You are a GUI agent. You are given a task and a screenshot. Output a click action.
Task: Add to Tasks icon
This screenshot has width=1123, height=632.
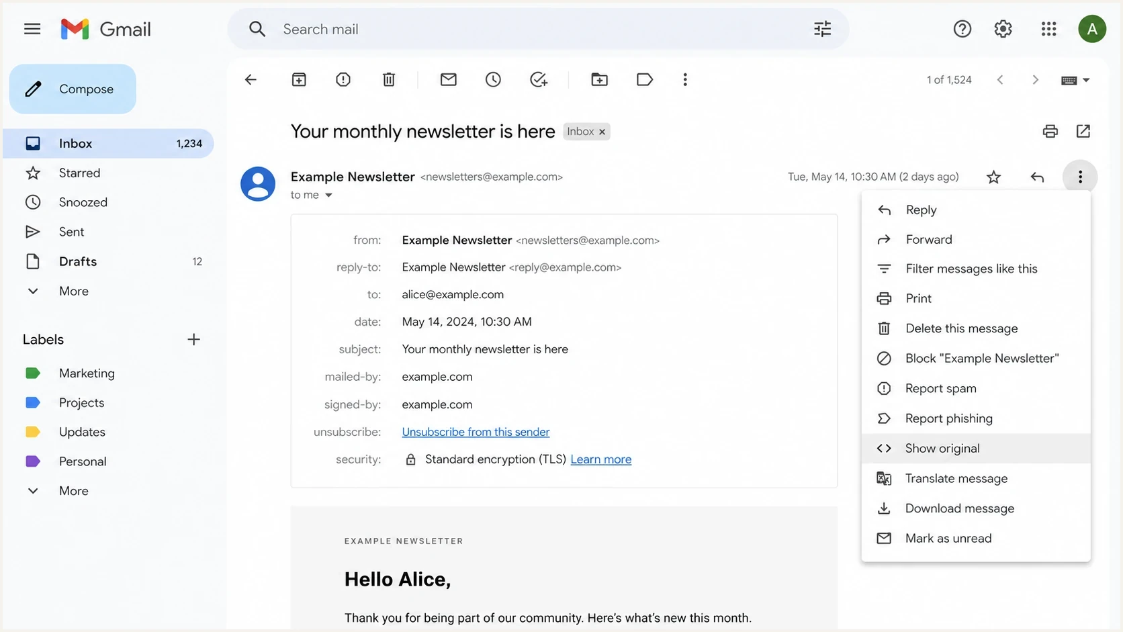click(x=539, y=79)
